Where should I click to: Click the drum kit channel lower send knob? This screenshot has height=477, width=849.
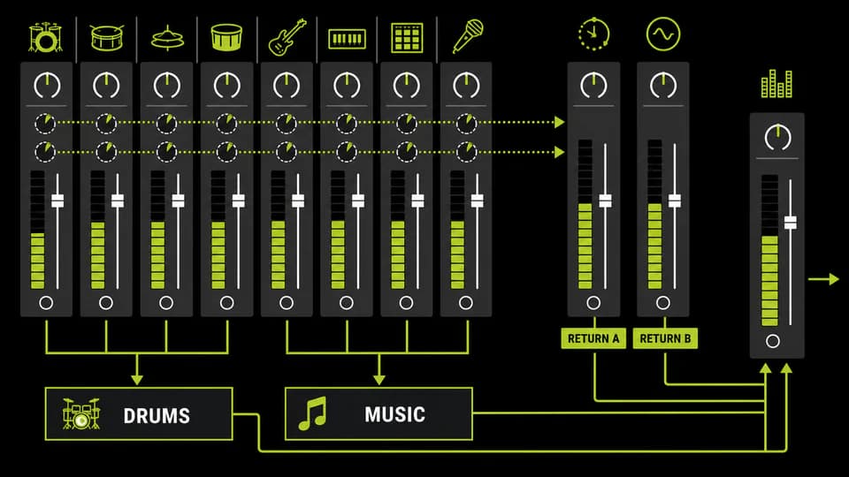point(45,152)
